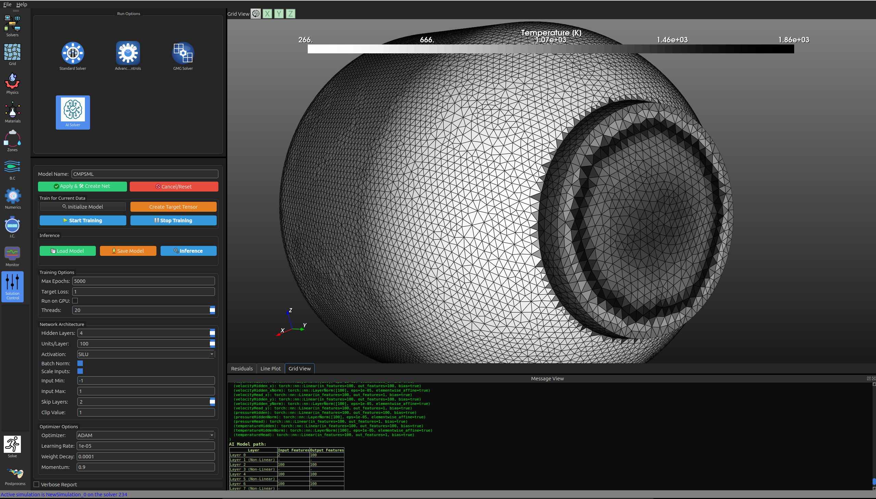Switch to the Residuals tab
This screenshot has width=876, height=499.
click(x=242, y=368)
